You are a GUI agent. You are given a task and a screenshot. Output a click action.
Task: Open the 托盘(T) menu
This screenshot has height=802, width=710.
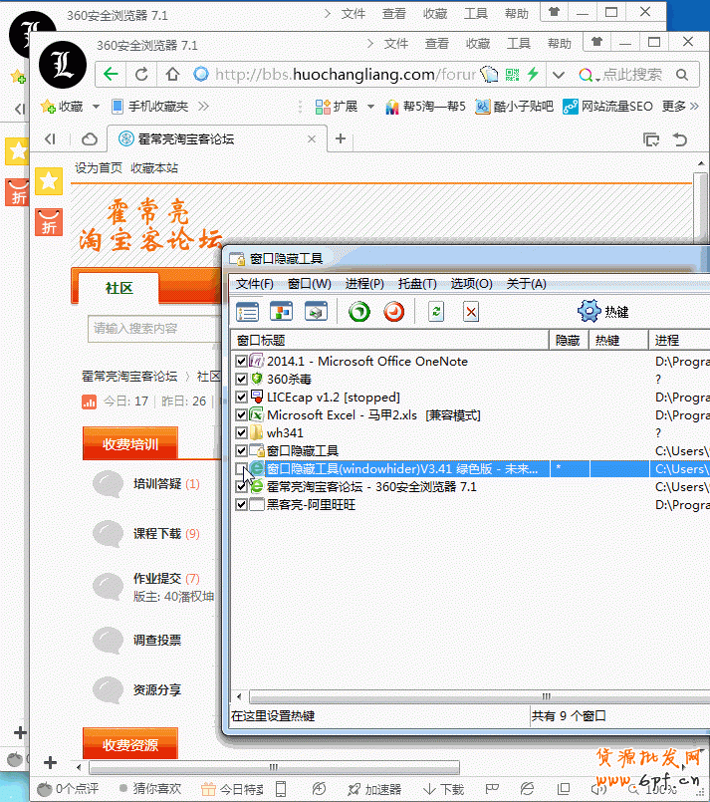point(417,283)
